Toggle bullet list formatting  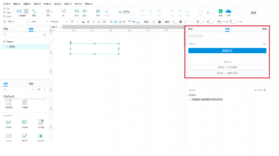[x=104, y=22]
